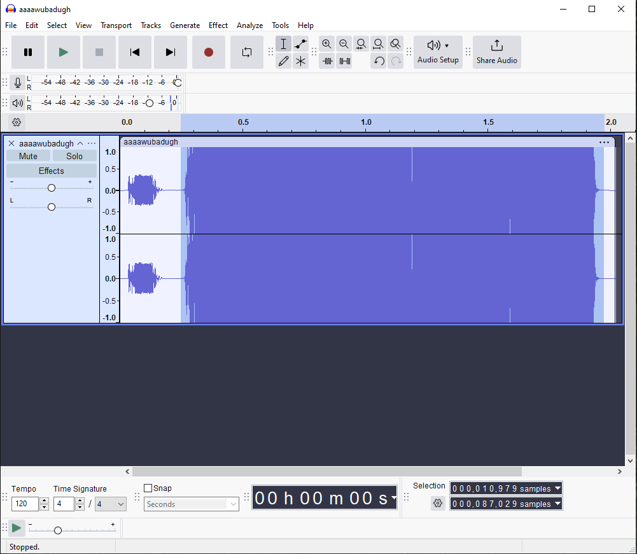Viewport: 637px width, 554px height.
Task: Click the track gain slider knob
Action: (52, 188)
